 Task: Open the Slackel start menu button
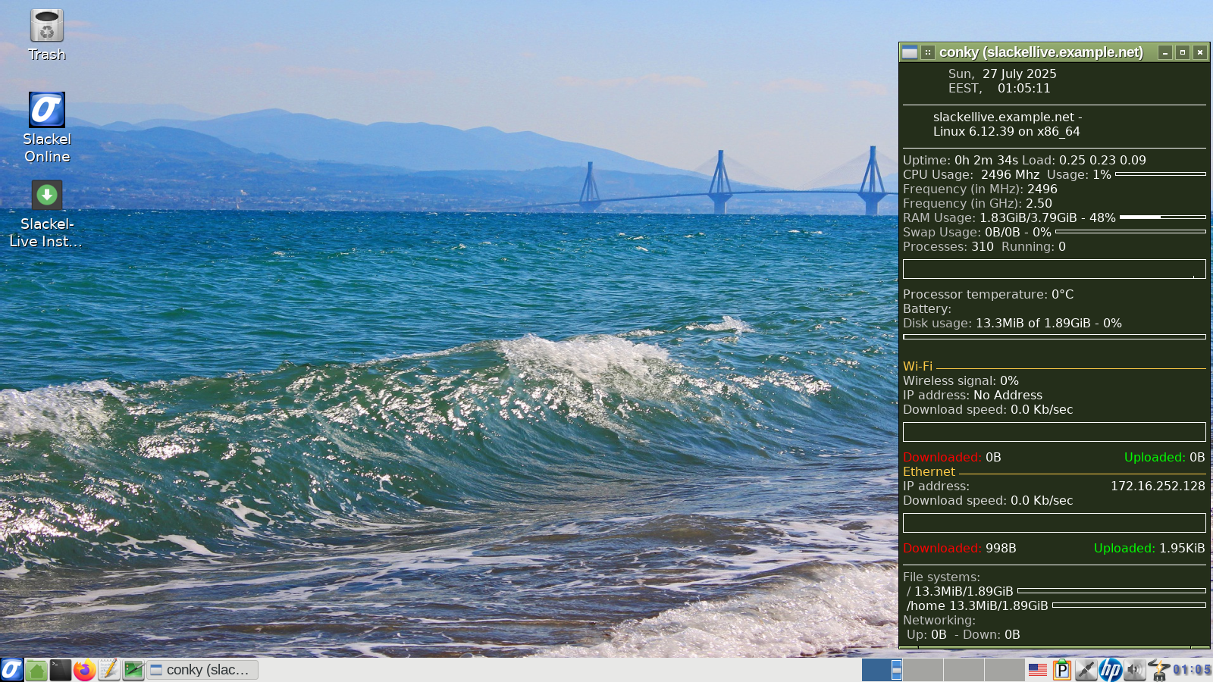[x=11, y=670]
